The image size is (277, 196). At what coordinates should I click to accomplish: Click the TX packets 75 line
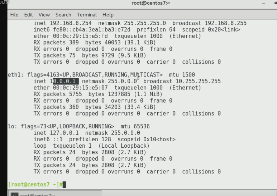(x=90, y=55)
